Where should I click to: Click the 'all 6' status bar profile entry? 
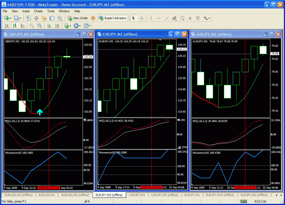87,201
